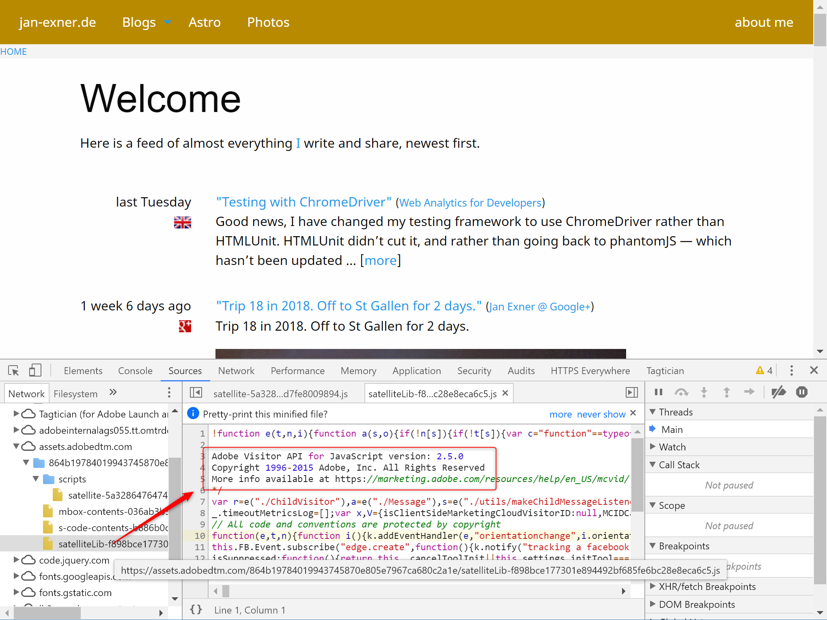Toggle the device toolbar icon
This screenshot has width=827, height=620.
coord(35,370)
